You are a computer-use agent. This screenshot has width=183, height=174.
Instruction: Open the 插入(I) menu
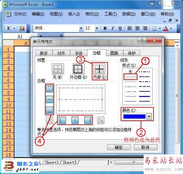tap(74, 14)
